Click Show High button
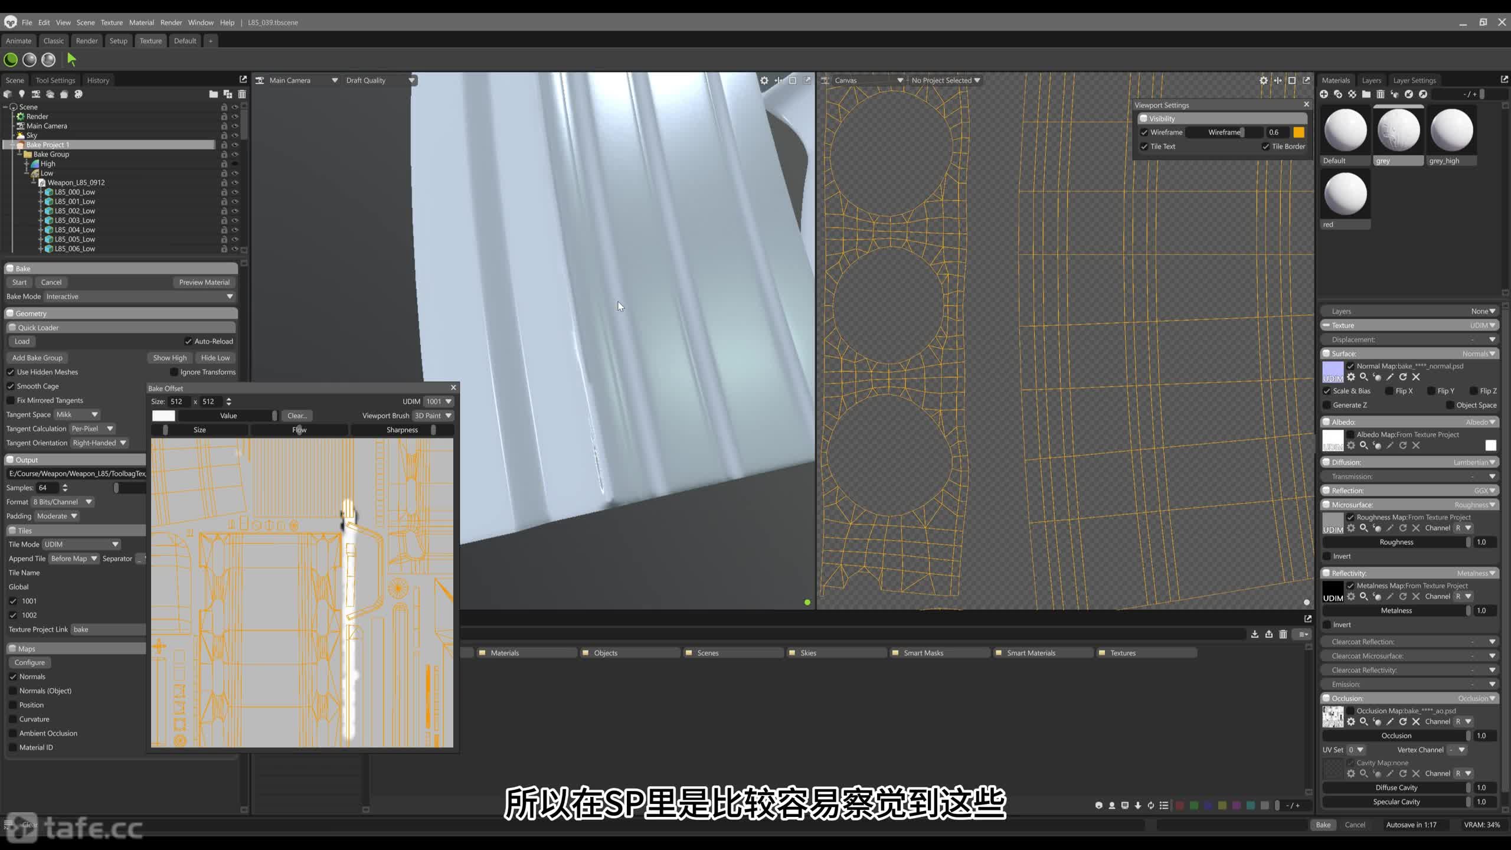 [x=169, y=358]
